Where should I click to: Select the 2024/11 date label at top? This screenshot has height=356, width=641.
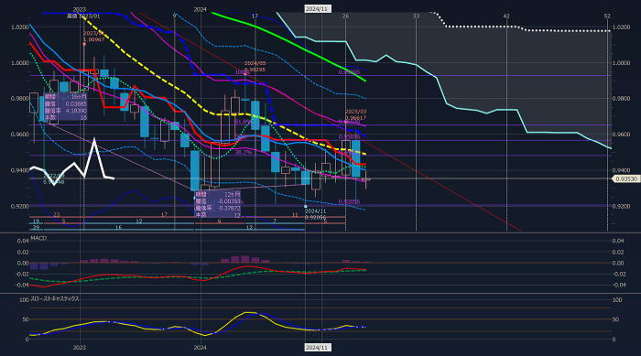317,8
